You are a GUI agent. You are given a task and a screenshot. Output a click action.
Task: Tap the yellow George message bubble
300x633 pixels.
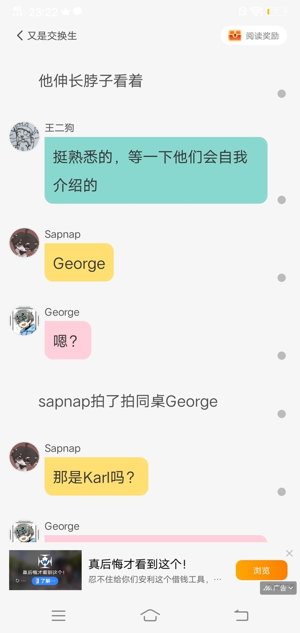coord(79,262)
